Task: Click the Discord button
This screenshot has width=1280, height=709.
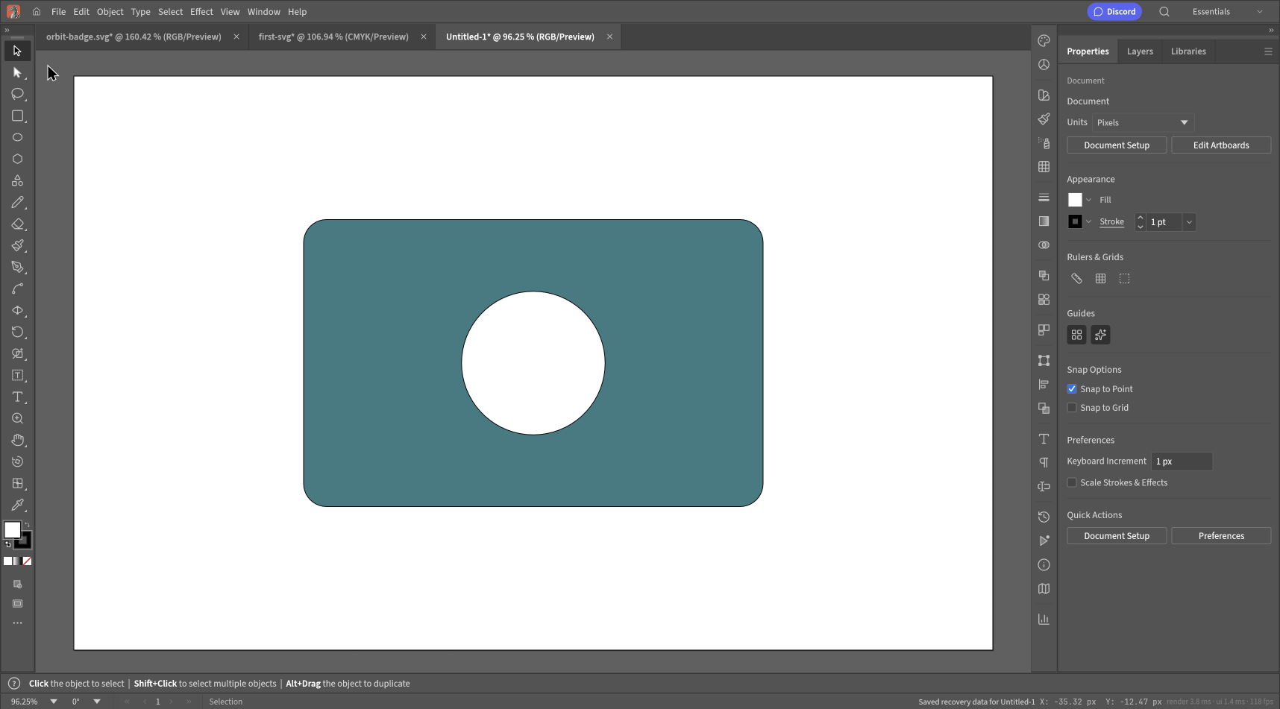Action: click(x=1114, y=11)
